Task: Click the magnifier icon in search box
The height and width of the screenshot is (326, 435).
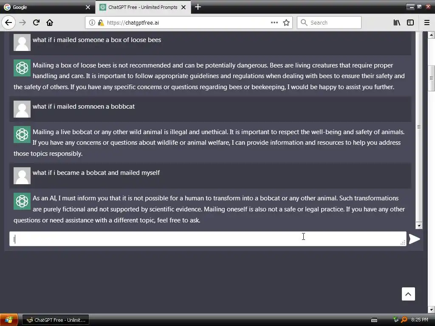Action: (304, 23)
